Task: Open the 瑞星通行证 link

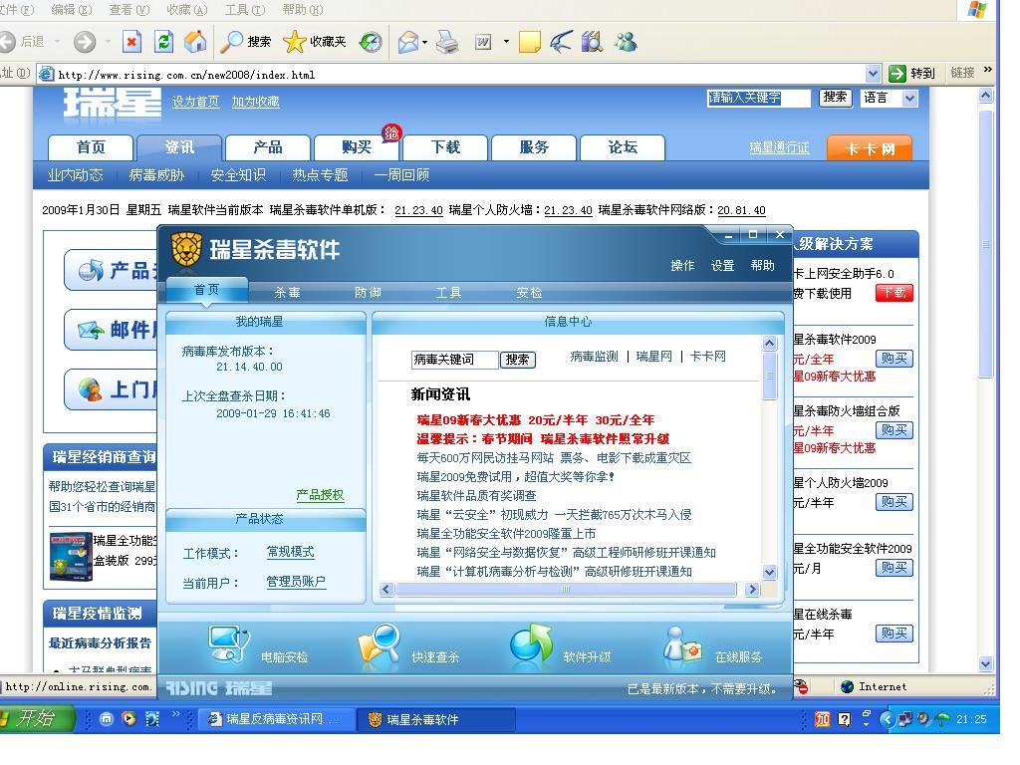Action: [x=779, y=147]
